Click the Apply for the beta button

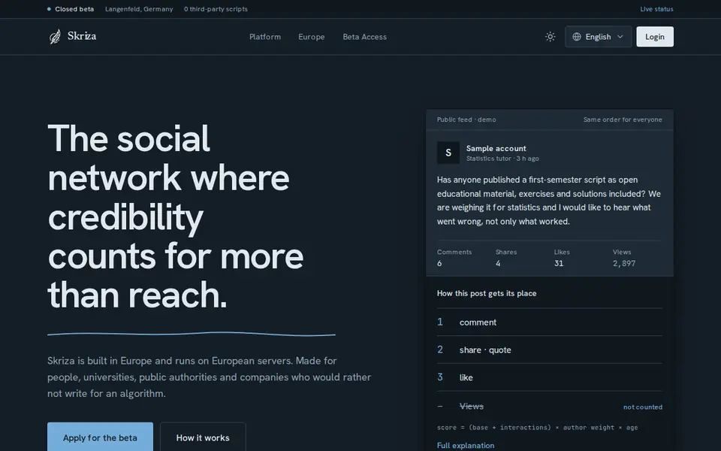coord(100,437)
